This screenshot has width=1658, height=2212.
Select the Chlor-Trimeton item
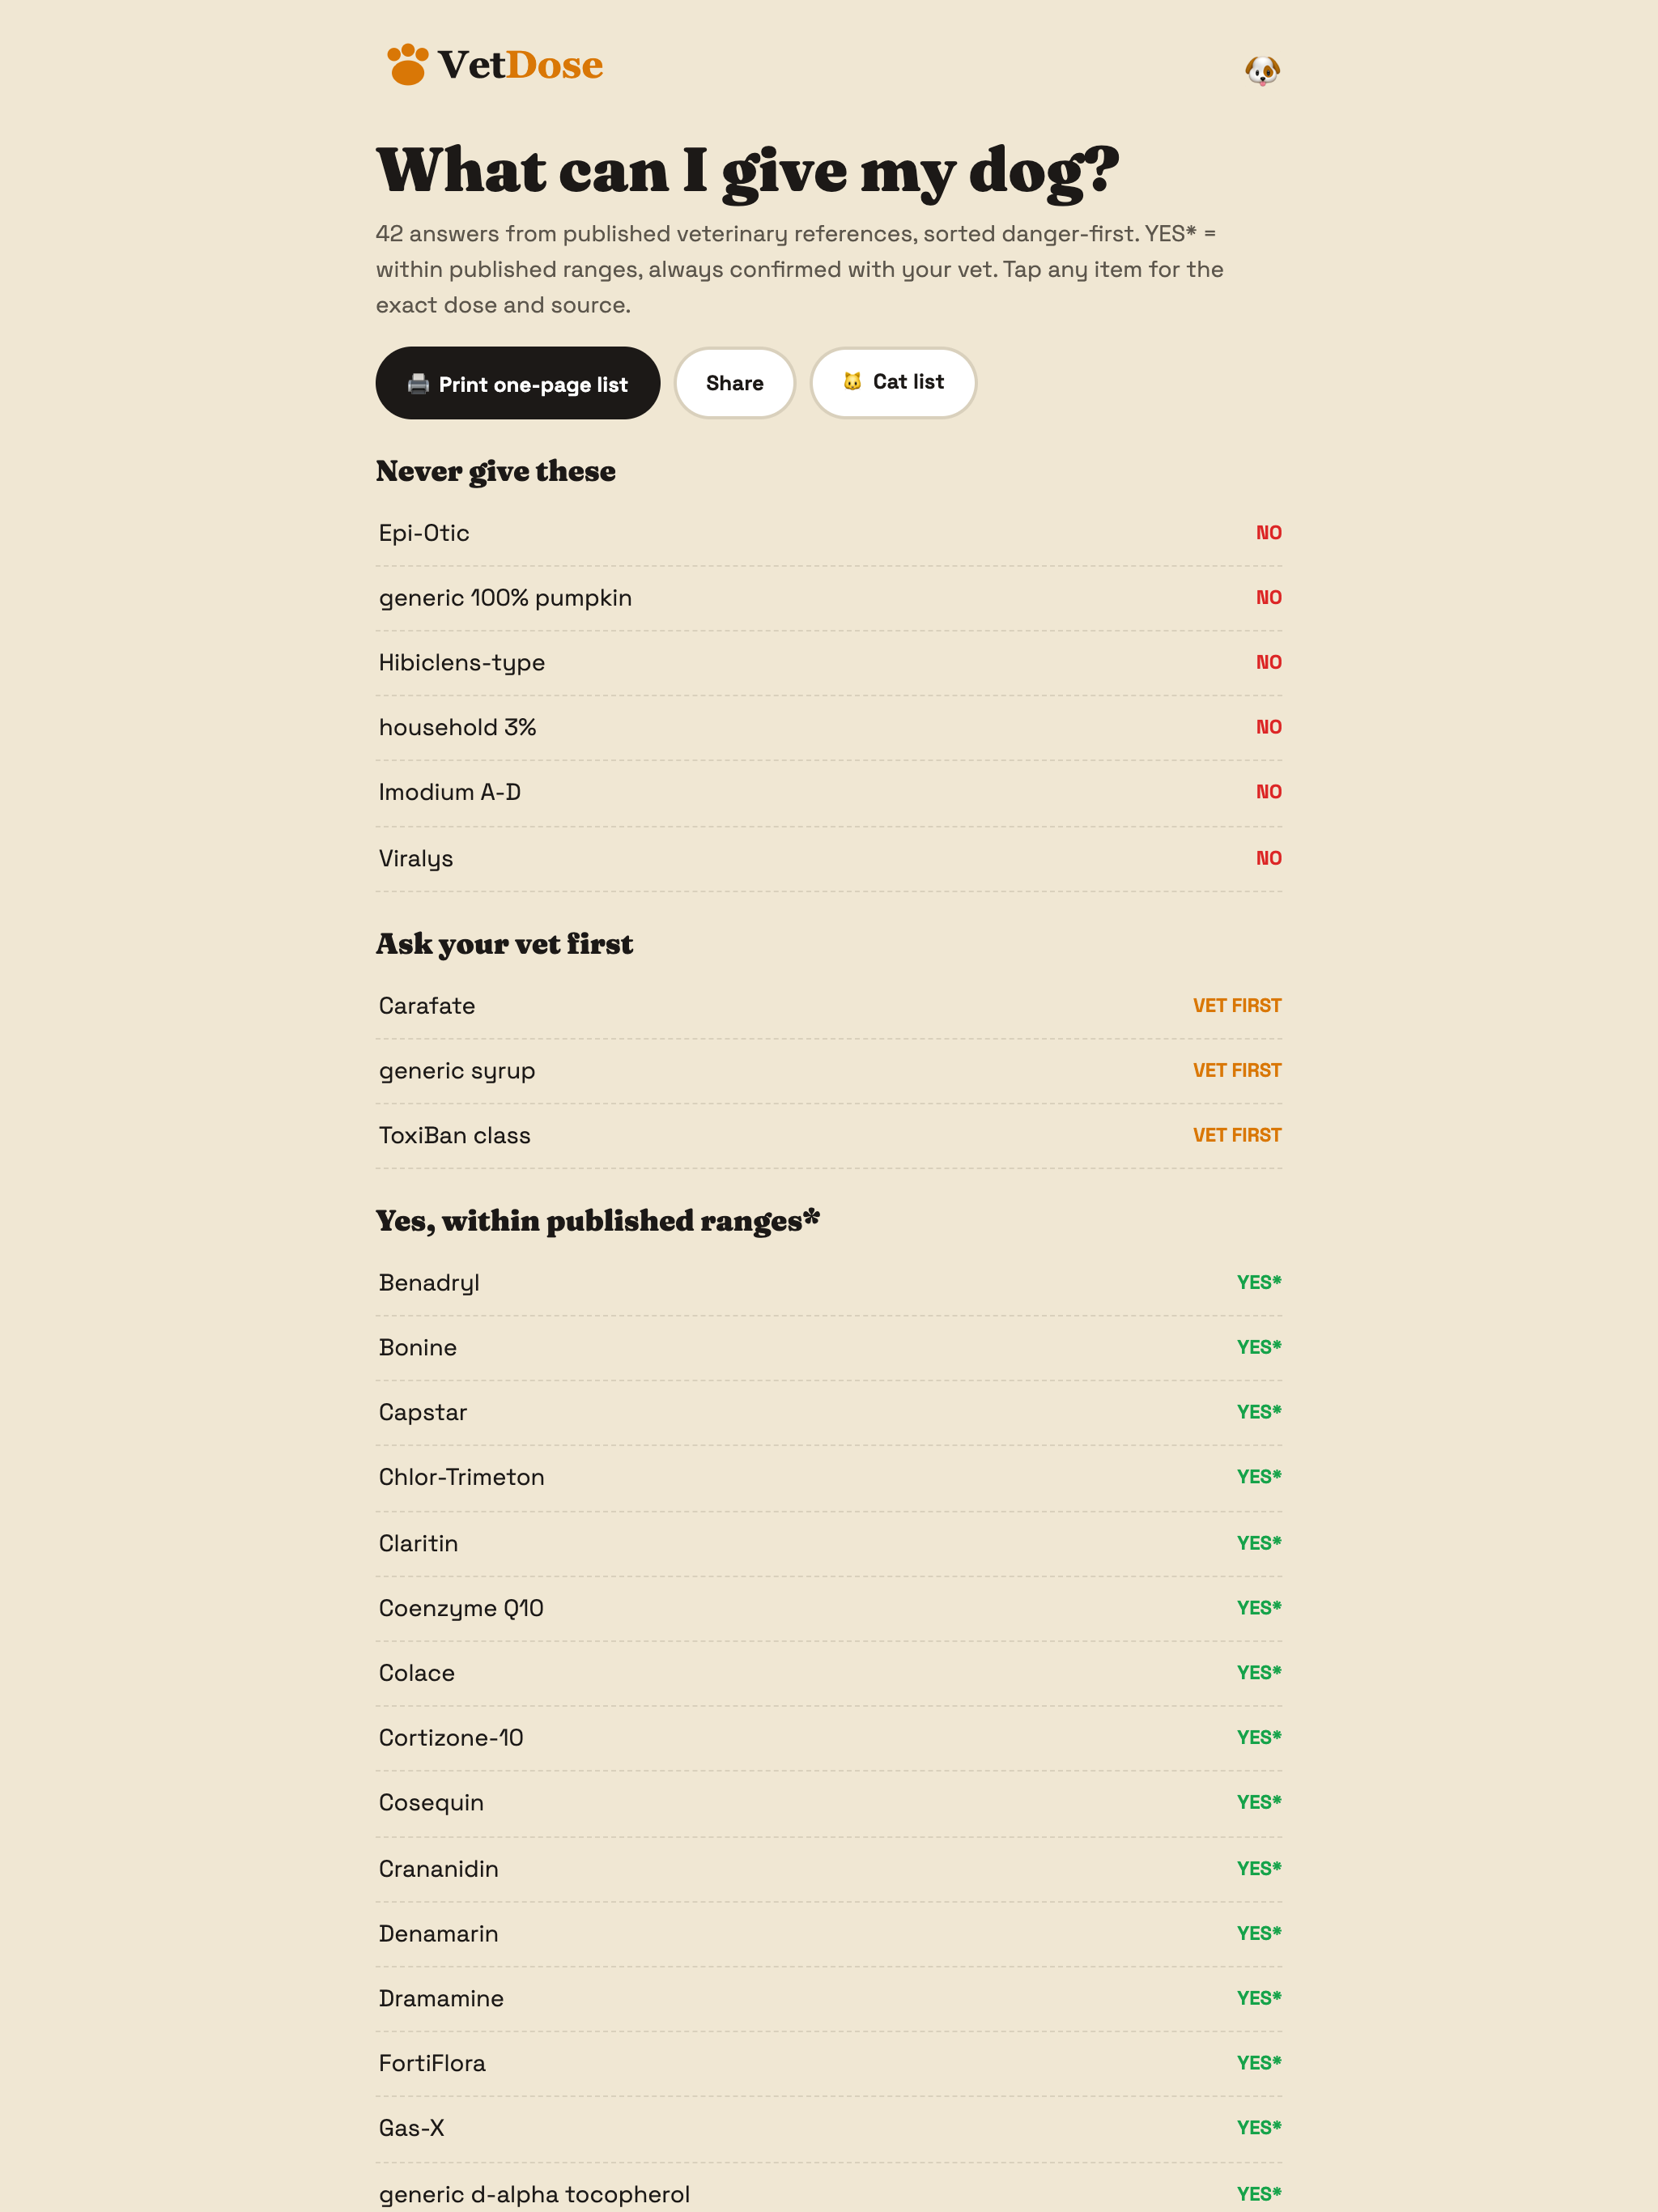(x=829, y=1478)
